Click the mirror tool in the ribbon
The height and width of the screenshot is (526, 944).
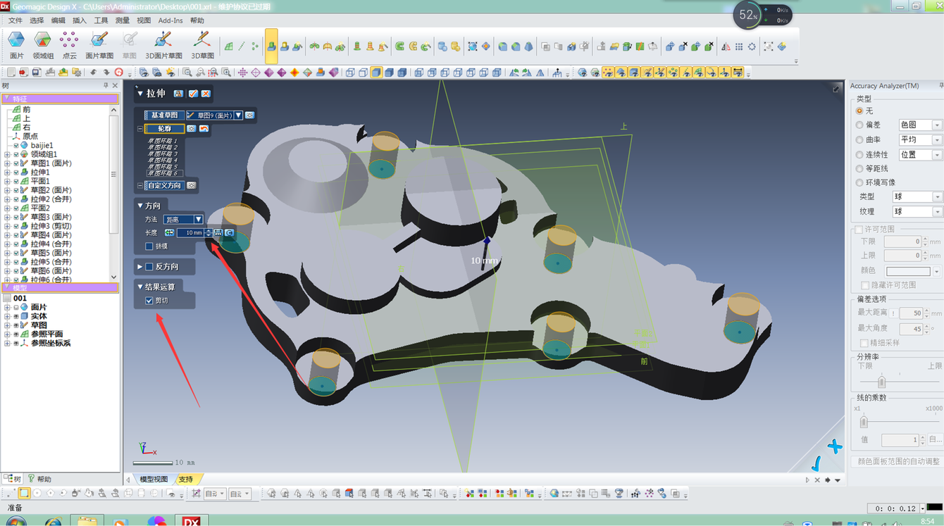726,46
